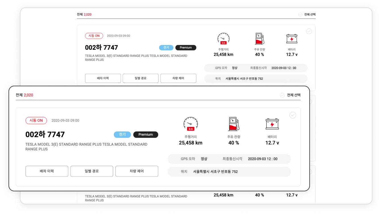Click the 25,458 km value under the background window's odometer icon
381x214 pixels.
[223, 54]
